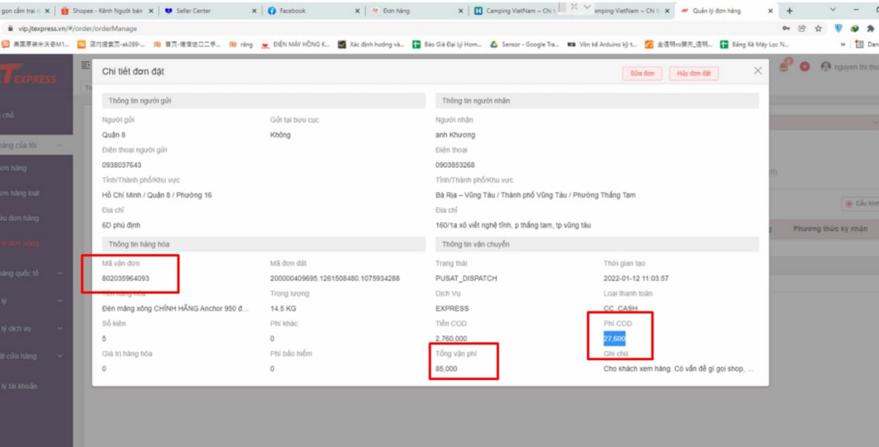The width and height of the screenshot is (879, 447).
Task: Close the Chi tiết đơn đặt dialog
Action: 757,71
